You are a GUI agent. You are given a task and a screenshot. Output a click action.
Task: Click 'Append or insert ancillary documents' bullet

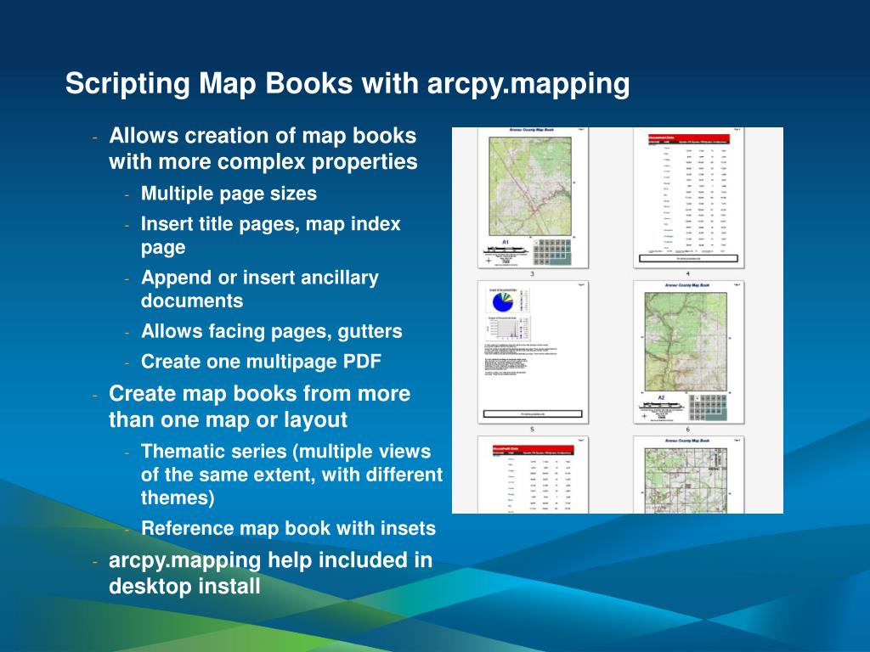point(259,289)
